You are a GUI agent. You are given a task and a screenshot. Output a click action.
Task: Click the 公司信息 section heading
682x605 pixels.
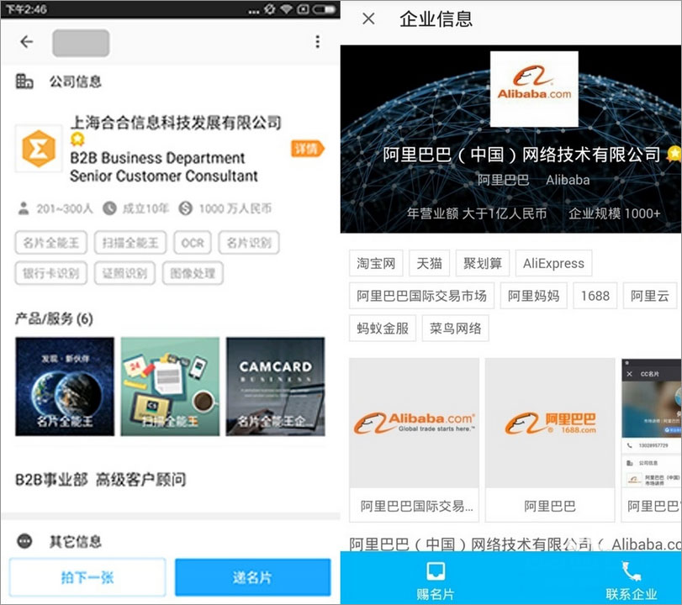(x=75, y=82)
